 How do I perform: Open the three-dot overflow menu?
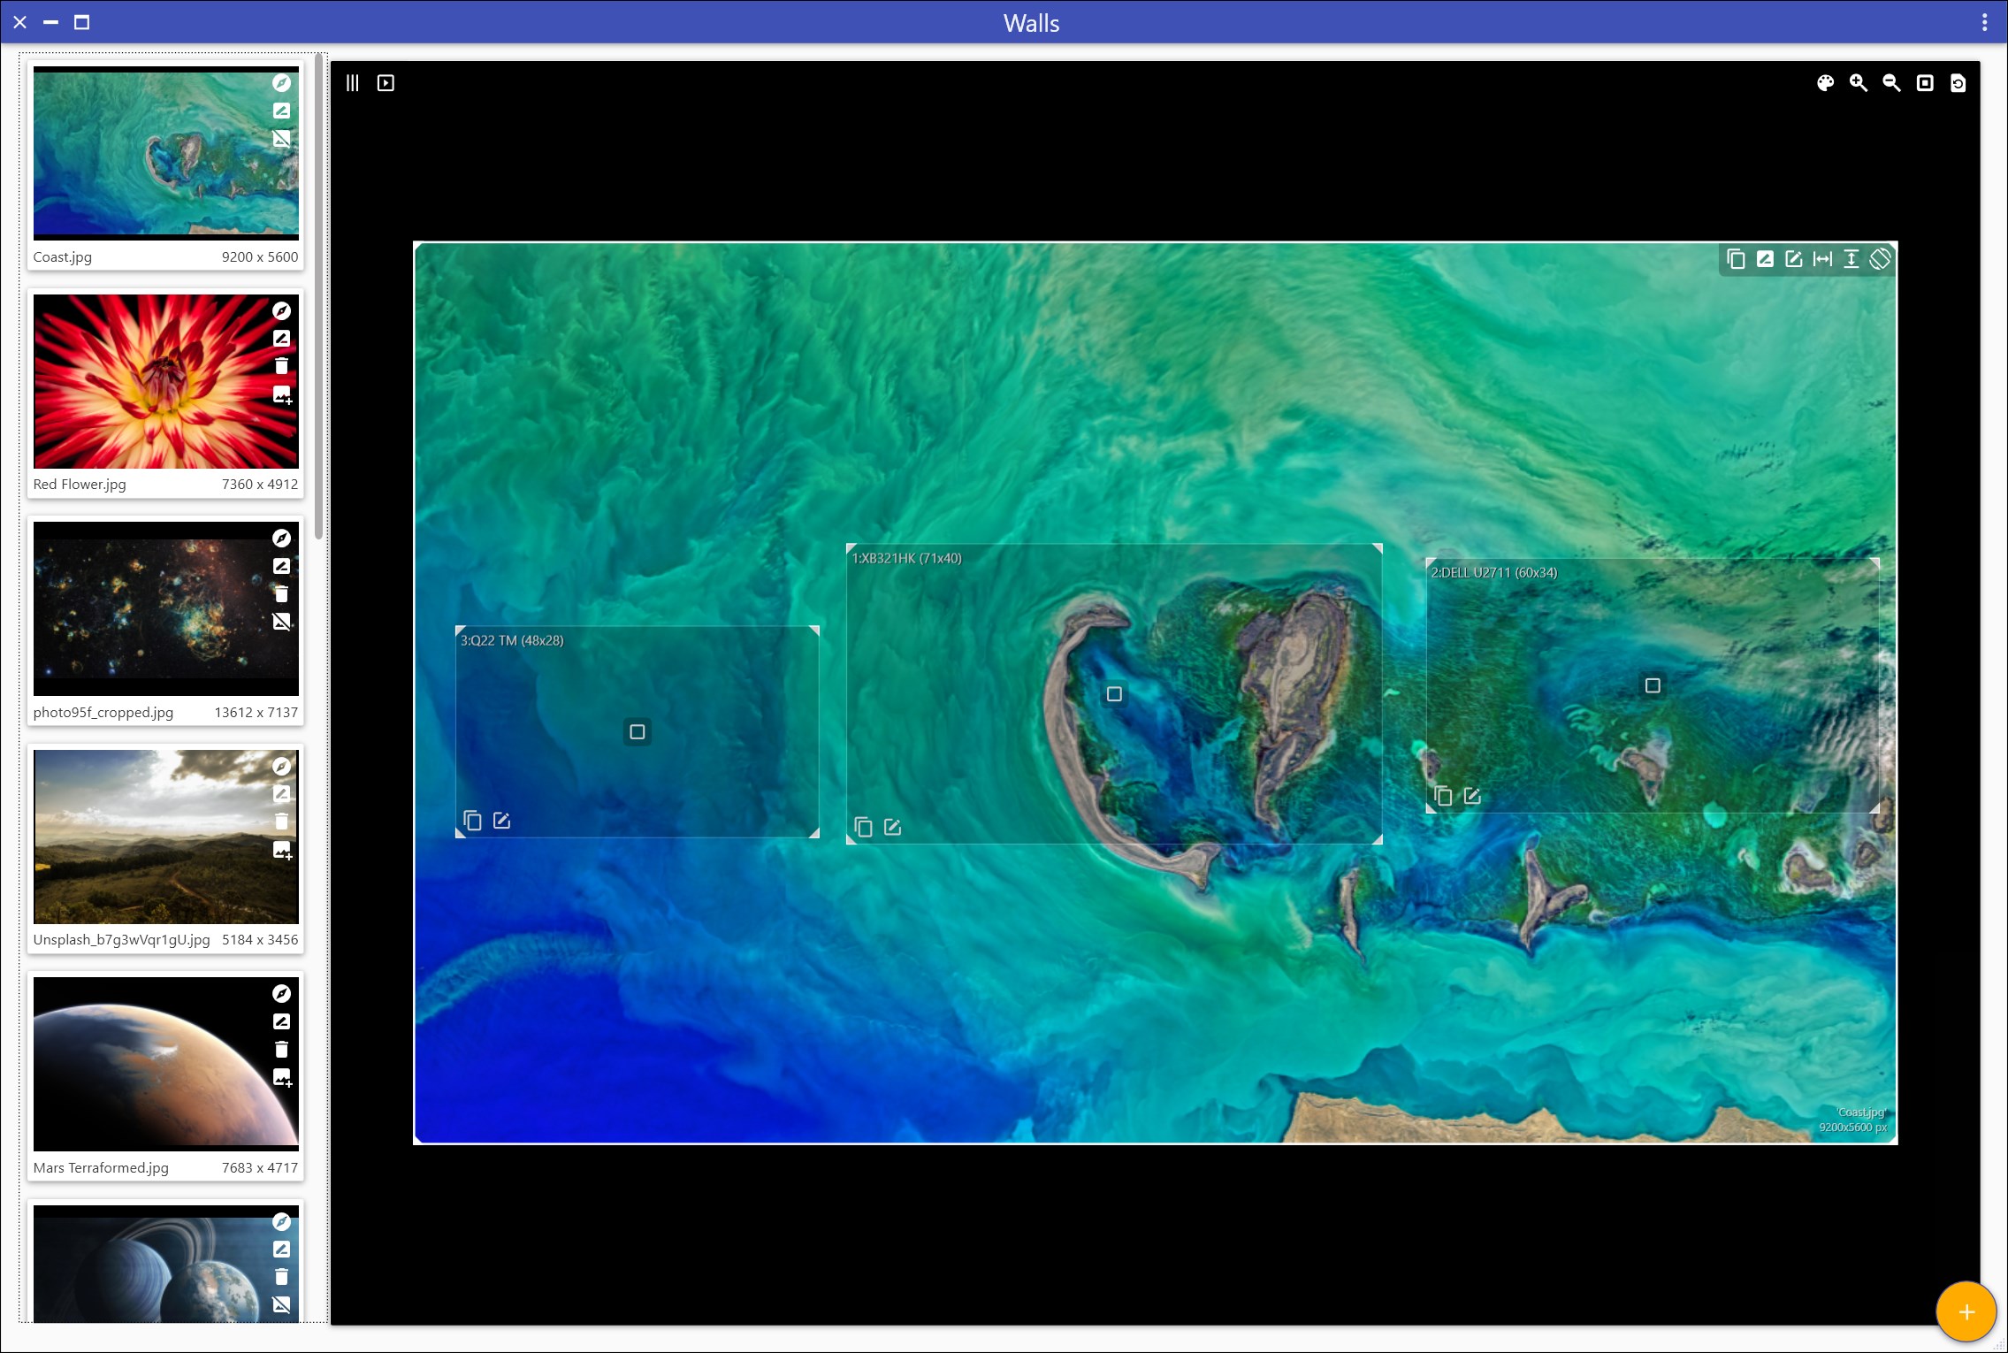point(1984,23)
